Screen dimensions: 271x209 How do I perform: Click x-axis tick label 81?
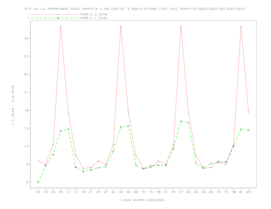pyautogui.click(x=241, y=192)
